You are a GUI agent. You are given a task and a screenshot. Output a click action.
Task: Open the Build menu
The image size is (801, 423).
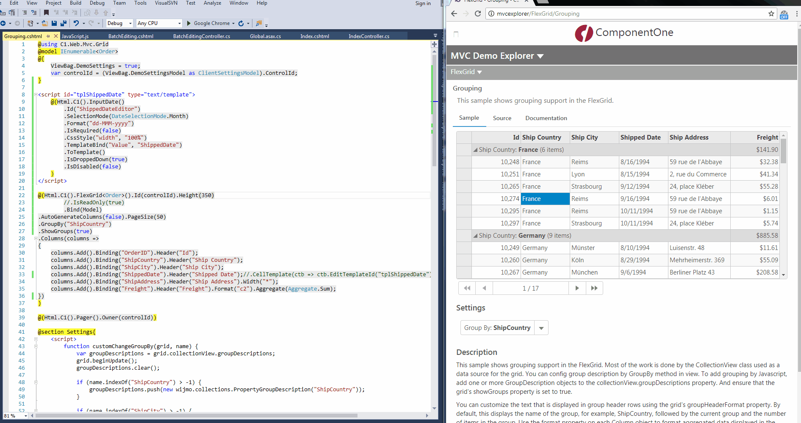[75, 3]
